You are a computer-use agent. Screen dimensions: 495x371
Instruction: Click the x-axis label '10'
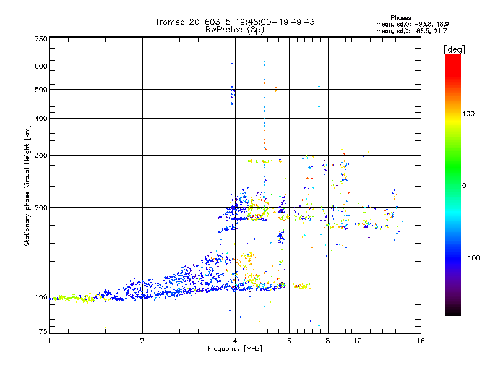click(358, 341)
